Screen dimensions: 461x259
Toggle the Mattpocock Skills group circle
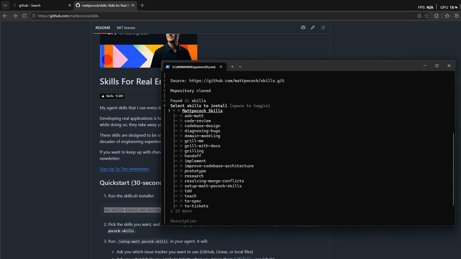click(179, 111)
